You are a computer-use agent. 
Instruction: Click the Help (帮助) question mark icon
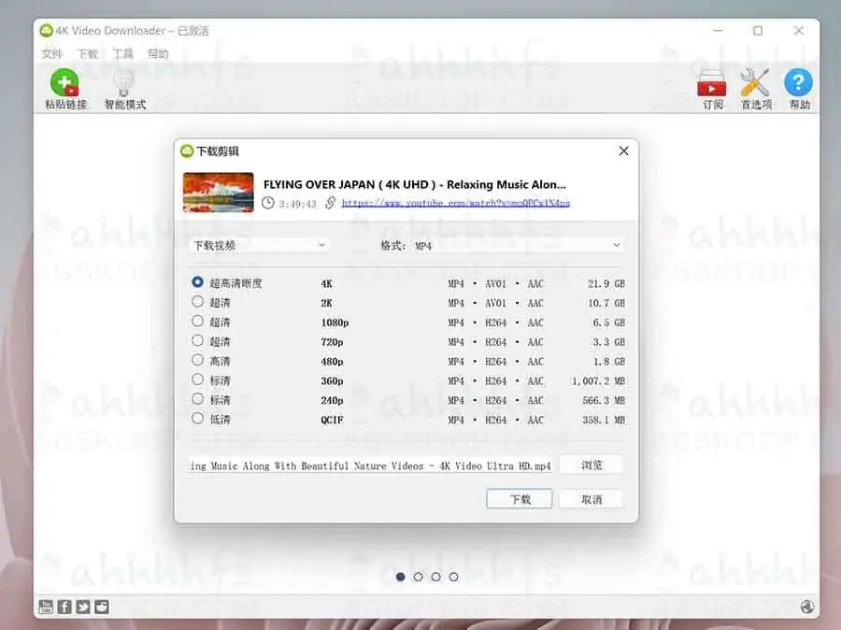point(798,82)
